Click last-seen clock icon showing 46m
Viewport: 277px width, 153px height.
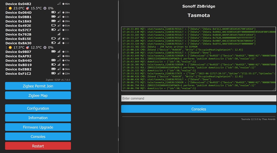pyautogui.click(x=63, y=4)
